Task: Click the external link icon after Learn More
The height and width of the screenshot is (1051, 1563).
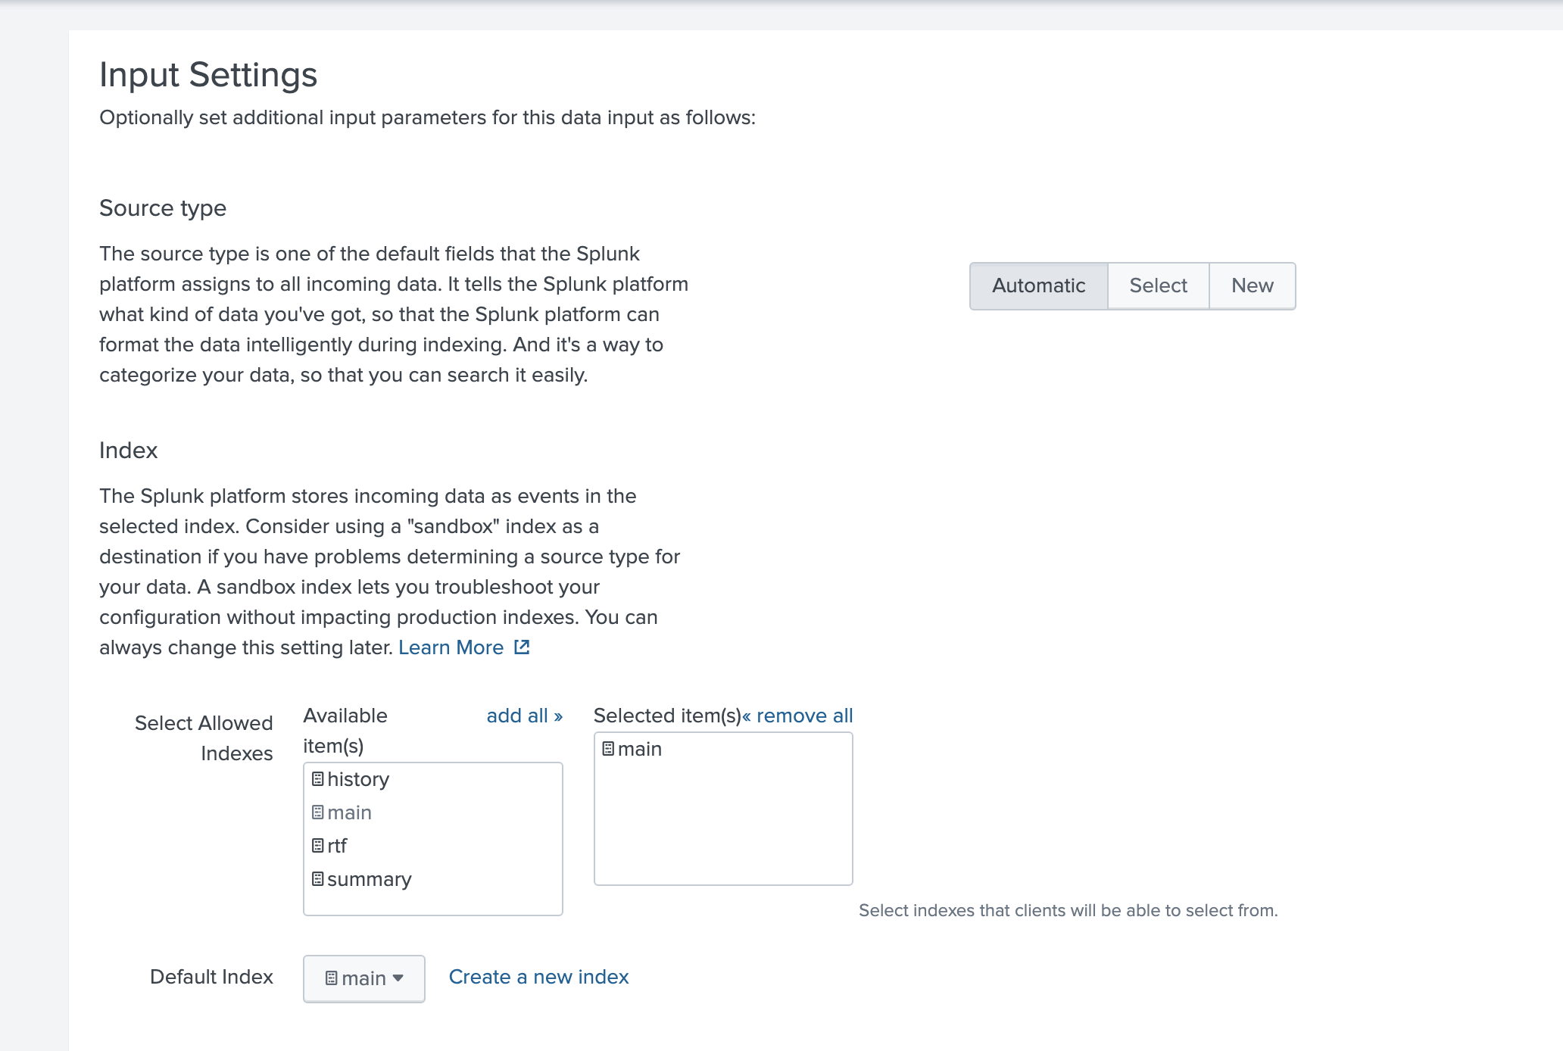Action: [x=522, y=647]
